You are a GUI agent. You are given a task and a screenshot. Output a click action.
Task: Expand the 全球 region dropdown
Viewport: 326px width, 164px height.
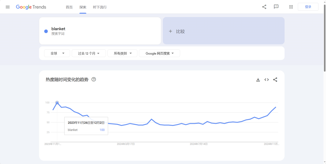pyautogui.click(x=57, y=53)
